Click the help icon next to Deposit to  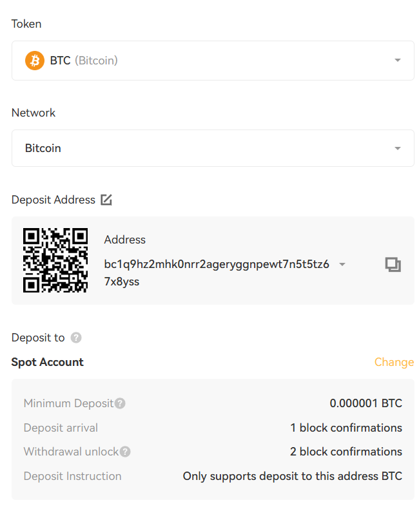click(x=76, y=338)
